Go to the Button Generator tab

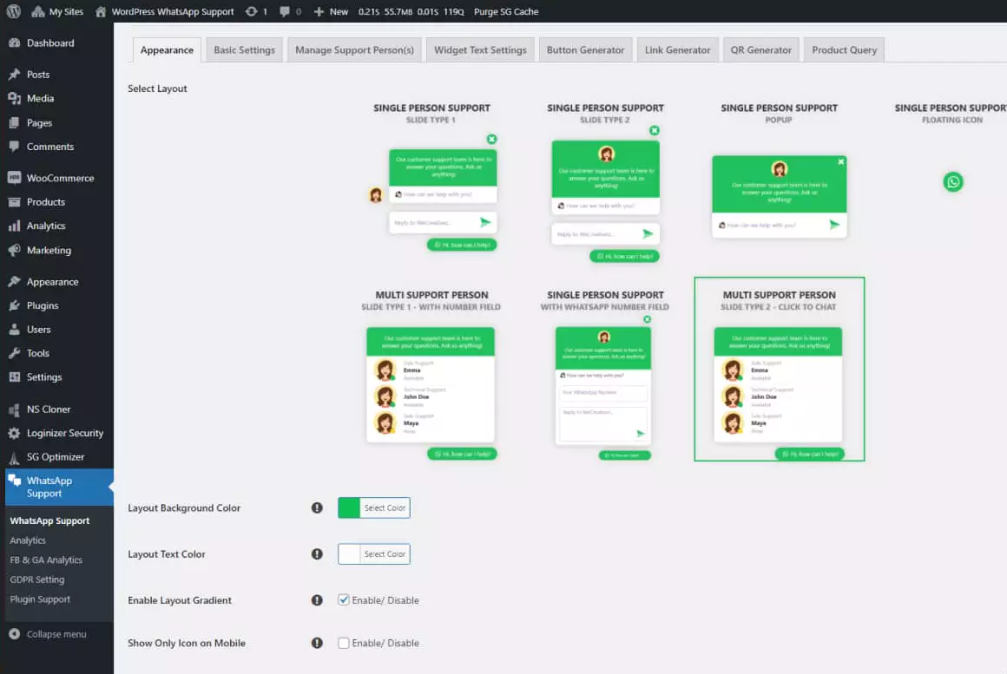586,50
